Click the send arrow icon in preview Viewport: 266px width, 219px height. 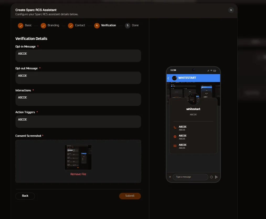point(216,177)
